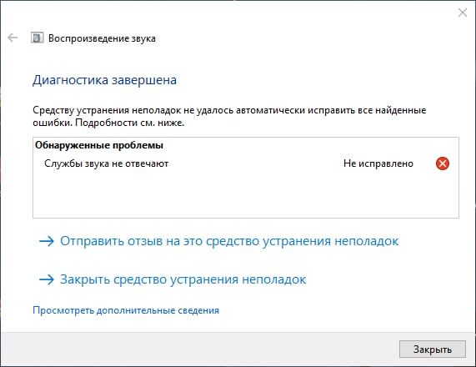Viewport: 476px width, 367px height.
Task: Click the 'Диагностика завершена' heading
Action: (x=104, y=80)
